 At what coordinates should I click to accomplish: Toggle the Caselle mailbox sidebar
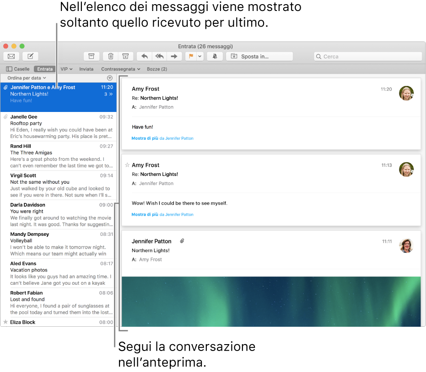tap(18, 69)
